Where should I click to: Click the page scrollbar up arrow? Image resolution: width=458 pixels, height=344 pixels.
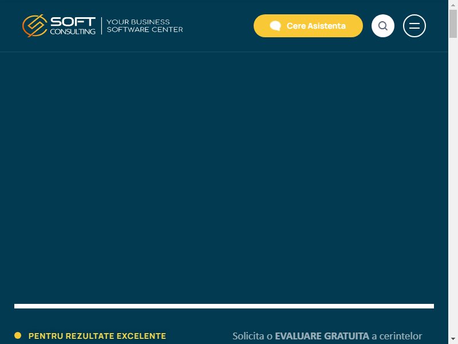coord(453,5)
